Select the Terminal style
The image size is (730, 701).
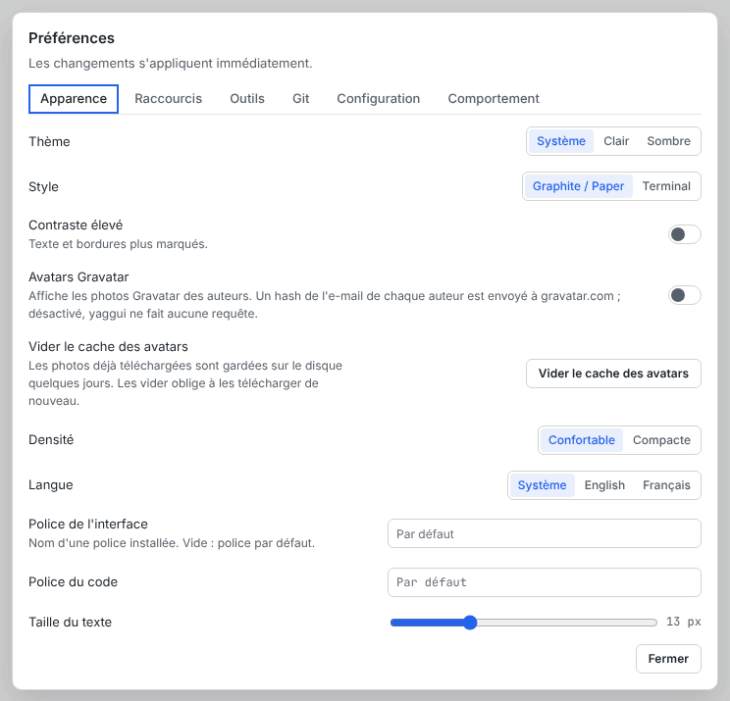(x=666, y=186)
